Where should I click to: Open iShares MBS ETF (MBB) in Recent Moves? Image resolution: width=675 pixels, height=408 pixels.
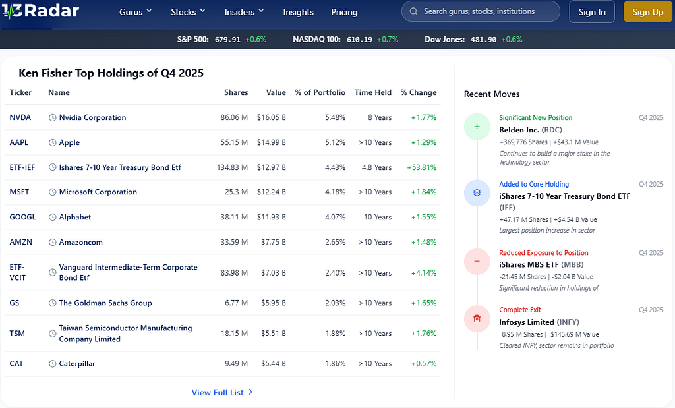[541, 265]
